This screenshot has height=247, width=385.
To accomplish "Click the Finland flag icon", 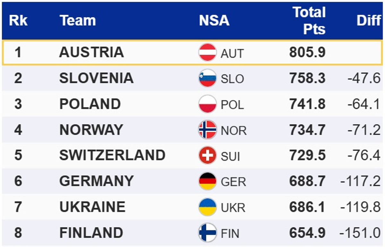I will (207, 233).
